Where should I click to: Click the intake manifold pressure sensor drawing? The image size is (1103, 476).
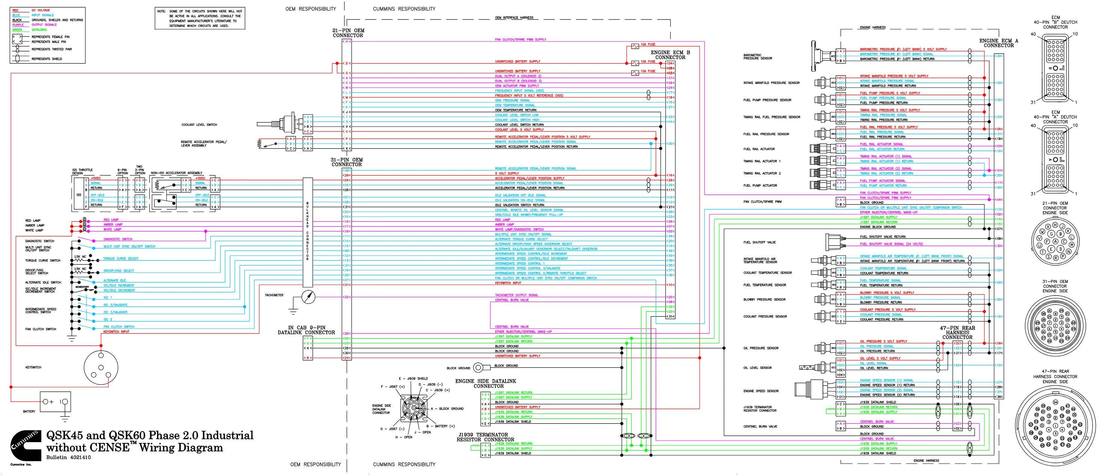[825, 82]
